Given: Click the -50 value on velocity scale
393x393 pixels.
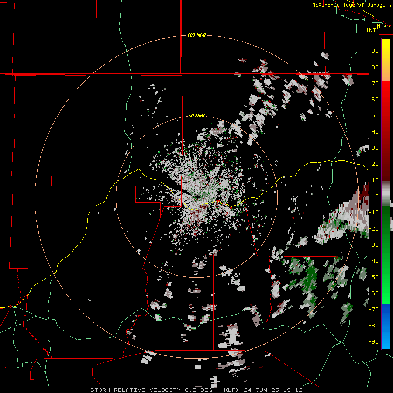Looking at the screenshot, I should click(373, 277).
